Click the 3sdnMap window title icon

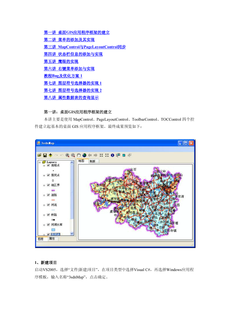pyautogui.click(x=39, y=143)
